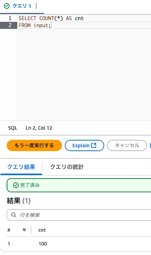
Task: Select the クエリ 1 editor tab
Action: pyautogui.click(x=22, y=6)
